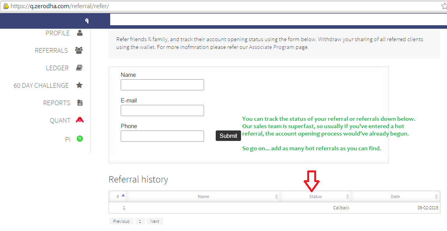Open the Reports document icon

[80, 102]
